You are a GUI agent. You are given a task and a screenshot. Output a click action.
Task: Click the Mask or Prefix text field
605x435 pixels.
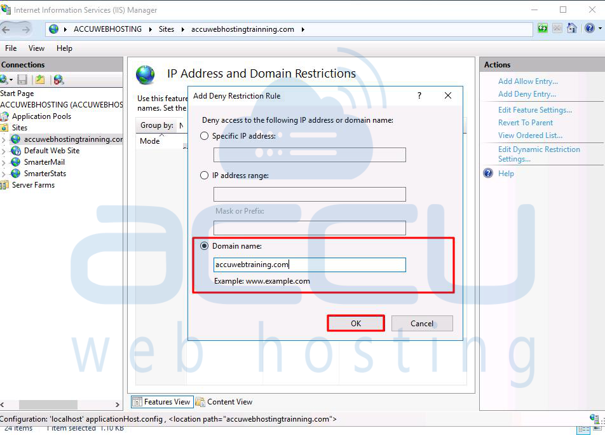coord(309,228)
